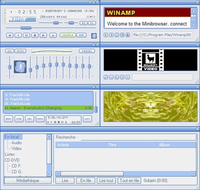Click the mini play icon in playlist
Viewport: 200px width, 190px height.
[x=52, y=122]
